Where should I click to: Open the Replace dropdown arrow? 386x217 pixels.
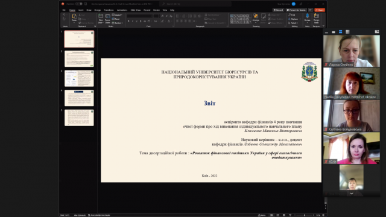coord(300,19)
